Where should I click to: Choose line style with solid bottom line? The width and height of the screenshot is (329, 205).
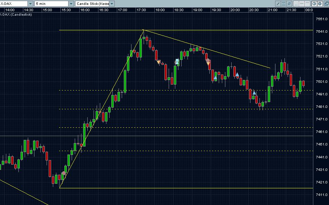[296, 3]
